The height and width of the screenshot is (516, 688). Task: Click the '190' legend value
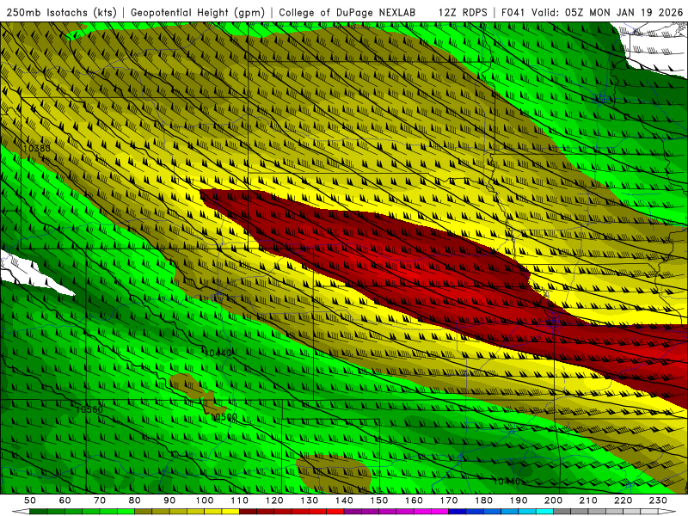[x=519, y=501]
